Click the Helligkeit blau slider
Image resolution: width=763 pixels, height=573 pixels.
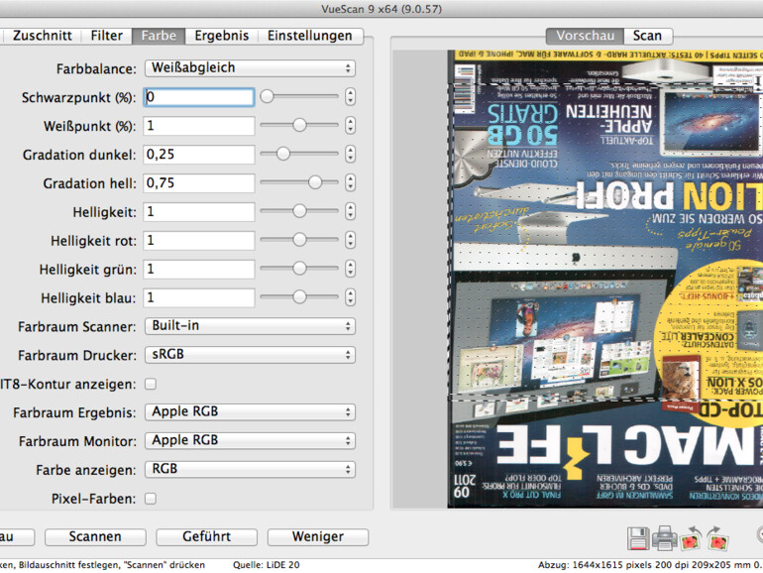299,297
